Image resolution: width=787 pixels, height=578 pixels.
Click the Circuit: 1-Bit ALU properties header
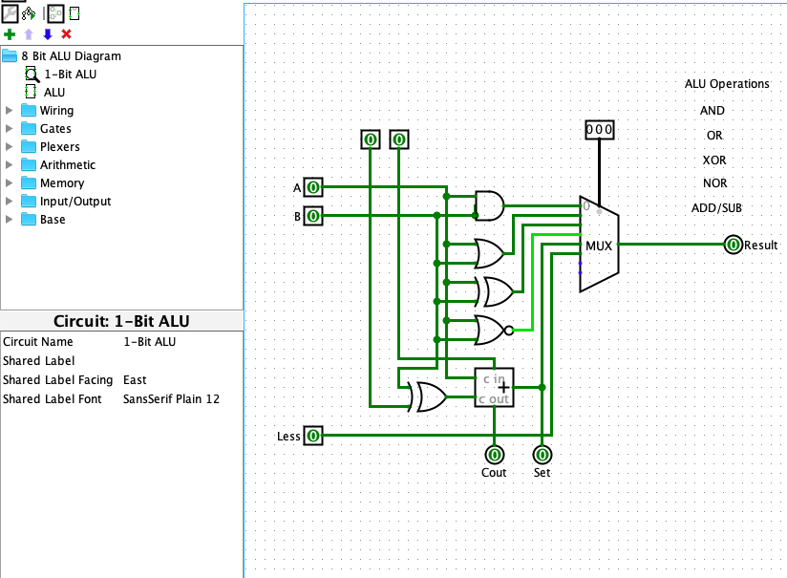click(121, 321)
